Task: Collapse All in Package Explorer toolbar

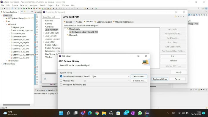Action: click(x=22, y=12)
